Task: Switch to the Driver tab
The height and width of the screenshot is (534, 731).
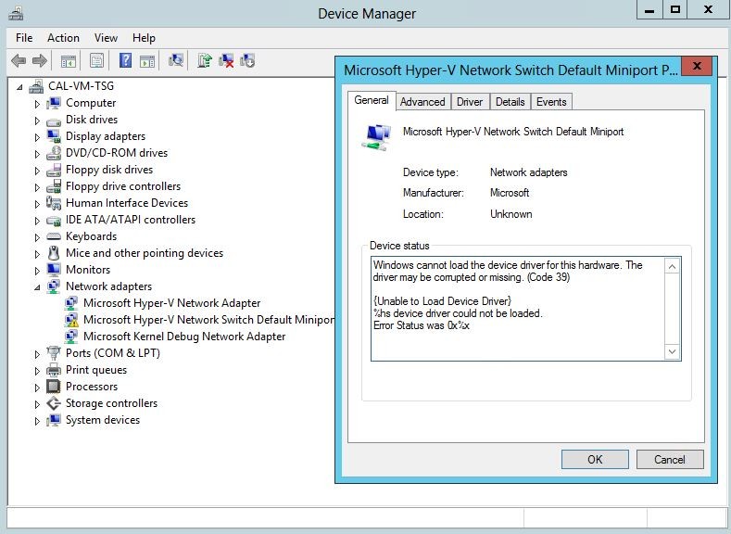Action: click(470, 102)
